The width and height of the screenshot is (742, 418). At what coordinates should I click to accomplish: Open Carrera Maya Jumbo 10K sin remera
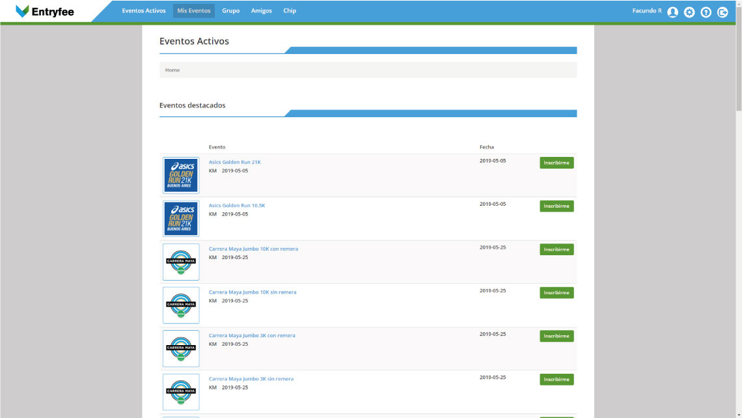click(253, 292)
